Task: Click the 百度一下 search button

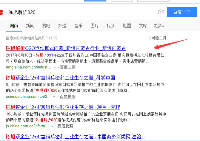Action: pos(182,12)
